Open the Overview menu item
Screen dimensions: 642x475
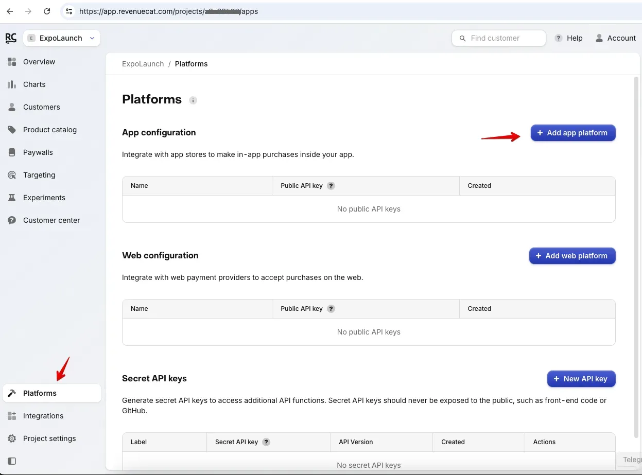[x=52, y=62]
